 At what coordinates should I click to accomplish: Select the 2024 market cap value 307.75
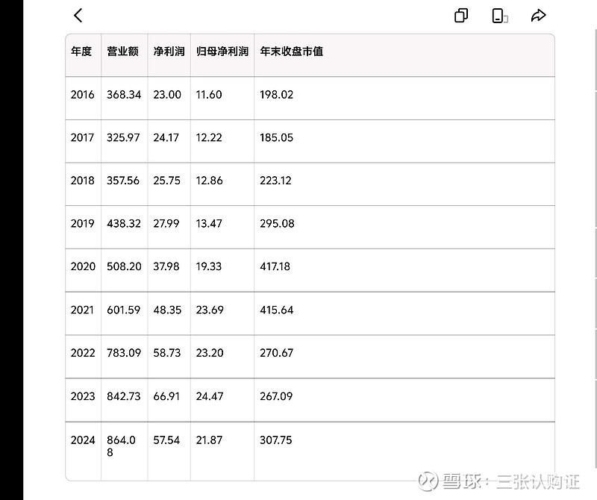pos(276,440)
